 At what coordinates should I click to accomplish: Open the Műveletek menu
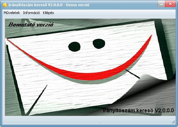coord(12,13)
